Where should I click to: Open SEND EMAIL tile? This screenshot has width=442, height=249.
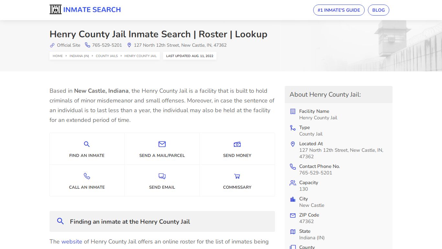click(162, 181)
